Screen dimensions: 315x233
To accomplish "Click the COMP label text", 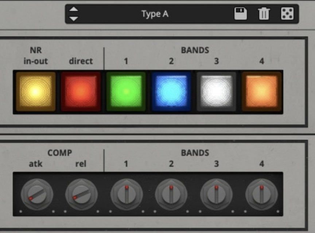I will (x=60, y=153).
